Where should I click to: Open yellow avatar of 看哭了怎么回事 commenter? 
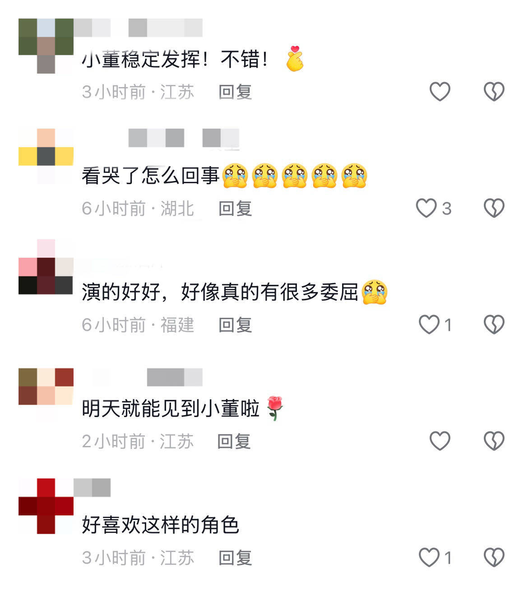pos(46,156)
